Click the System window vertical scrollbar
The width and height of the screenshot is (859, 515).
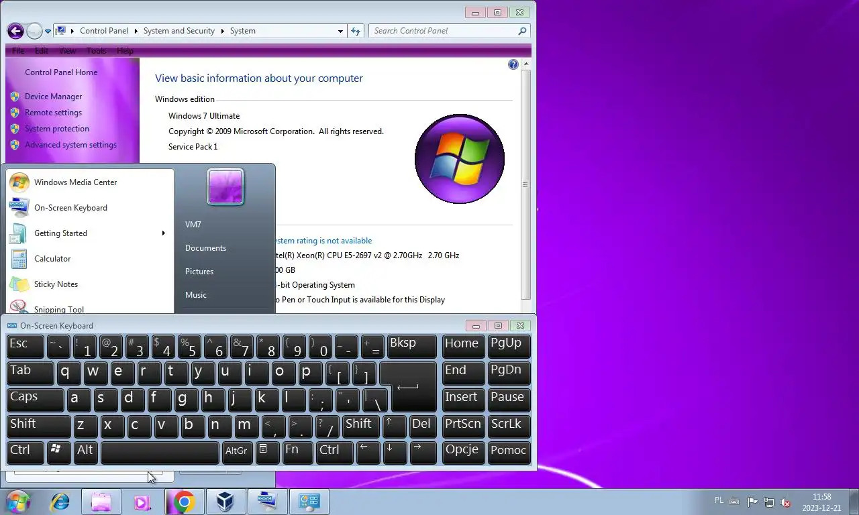526,184
